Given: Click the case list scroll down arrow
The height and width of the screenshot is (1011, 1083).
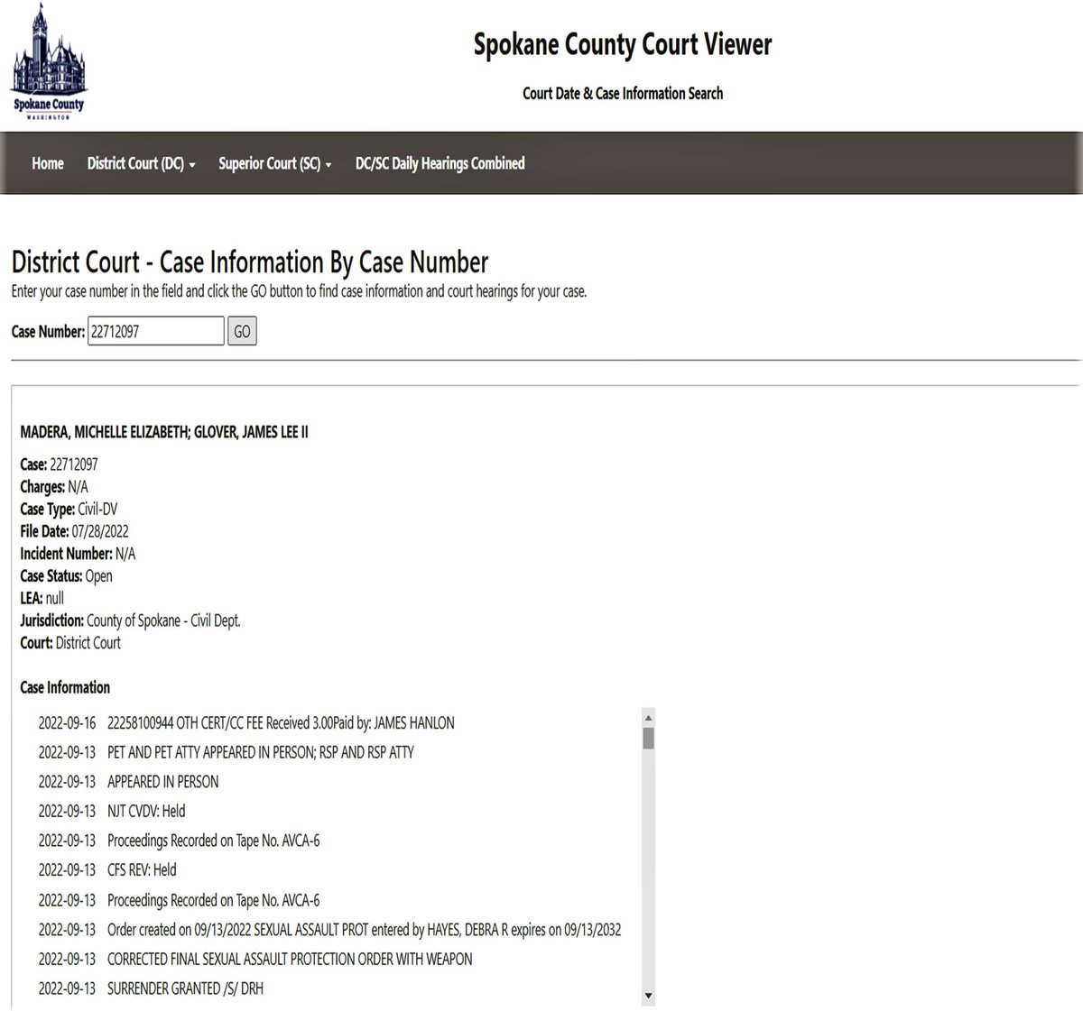Looking at the screenshot, I should point(648,996).
